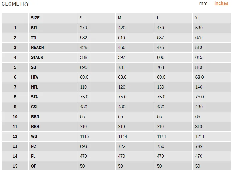Image resolution: width=232 pixels, height=170 pixels.
Task: Select the L size column header
Action: [x=158, y=18]
